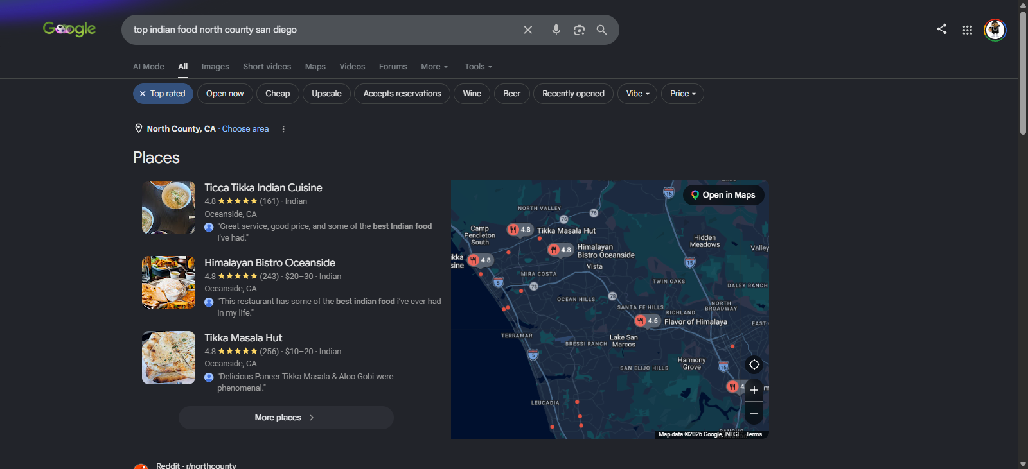Screen dimensions: 1028x469
Task: Switch to the Forums tab
Action: pyautogui.click(x=393, y=67)
